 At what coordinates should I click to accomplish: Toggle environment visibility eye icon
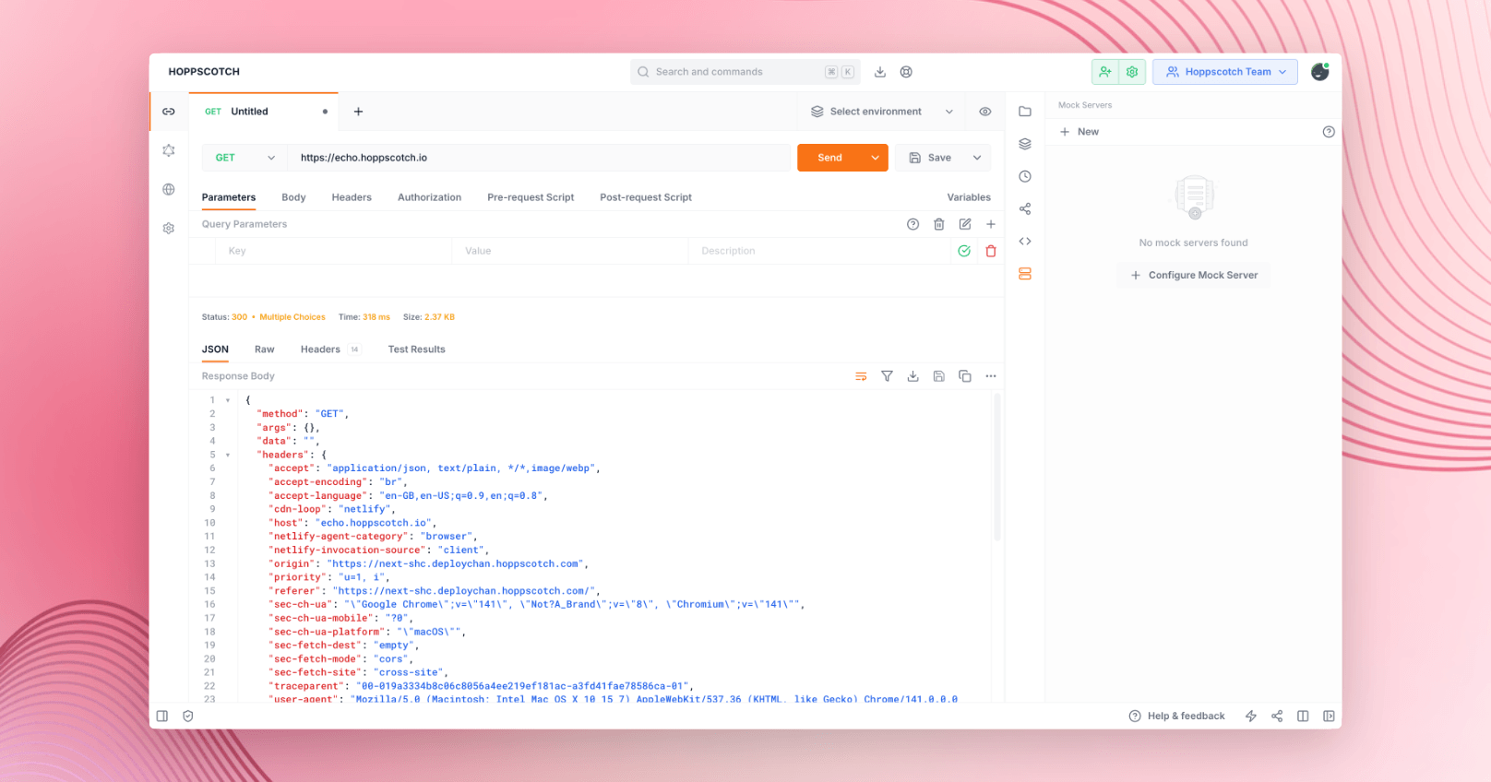985,112
